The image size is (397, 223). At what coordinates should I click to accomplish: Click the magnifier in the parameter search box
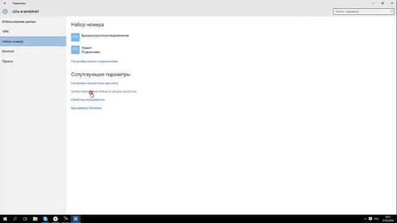tap(391, 11)
